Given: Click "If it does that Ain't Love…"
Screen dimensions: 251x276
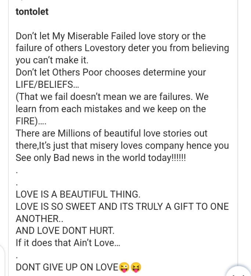Looking at the screenshot, I should click(x=68, y=243).
